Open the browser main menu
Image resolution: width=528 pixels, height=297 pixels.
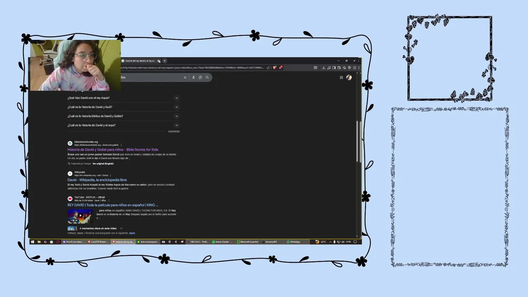pyautogui.click(x=355, y=68)
